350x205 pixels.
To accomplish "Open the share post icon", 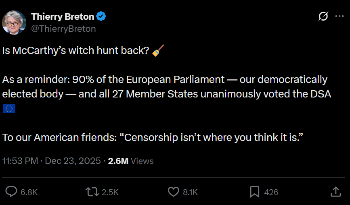I will [335, 192].
